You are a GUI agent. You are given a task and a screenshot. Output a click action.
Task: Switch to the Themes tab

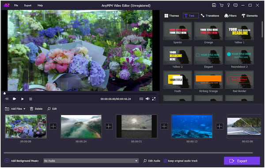pos(171,16)
